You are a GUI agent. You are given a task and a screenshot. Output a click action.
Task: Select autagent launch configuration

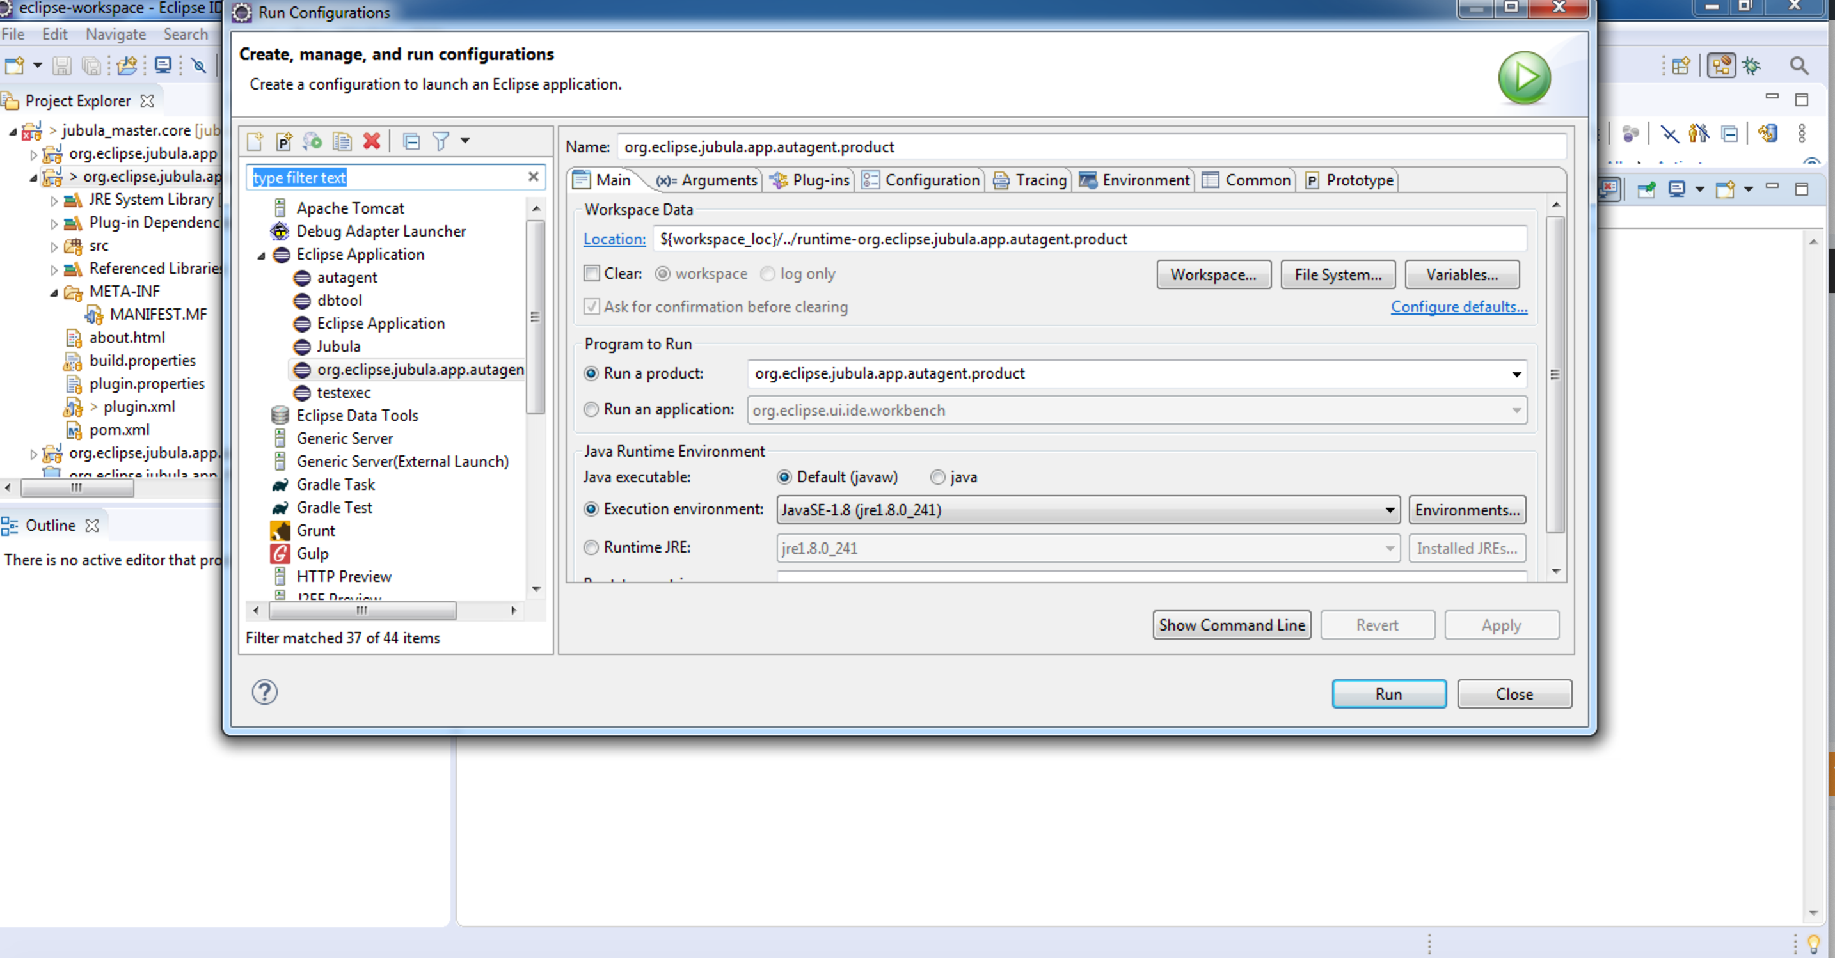346,277
